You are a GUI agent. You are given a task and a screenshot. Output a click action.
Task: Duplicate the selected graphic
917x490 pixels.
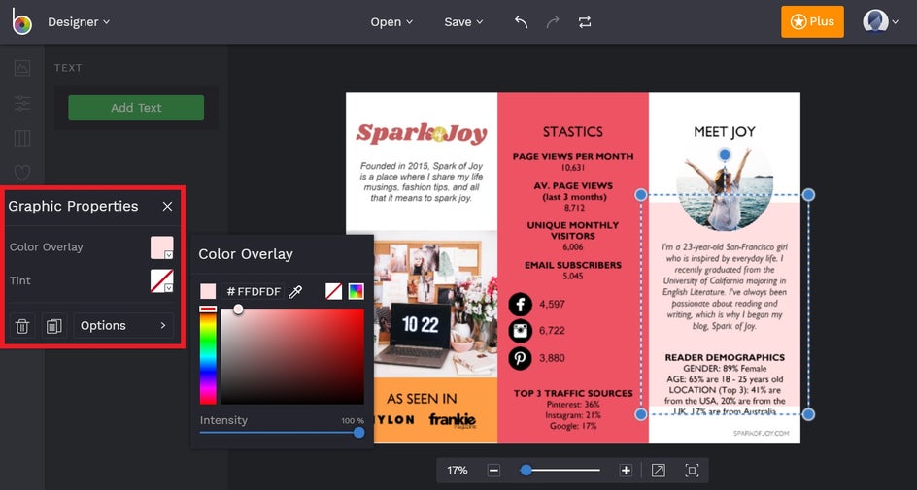(x=54, y=326)
